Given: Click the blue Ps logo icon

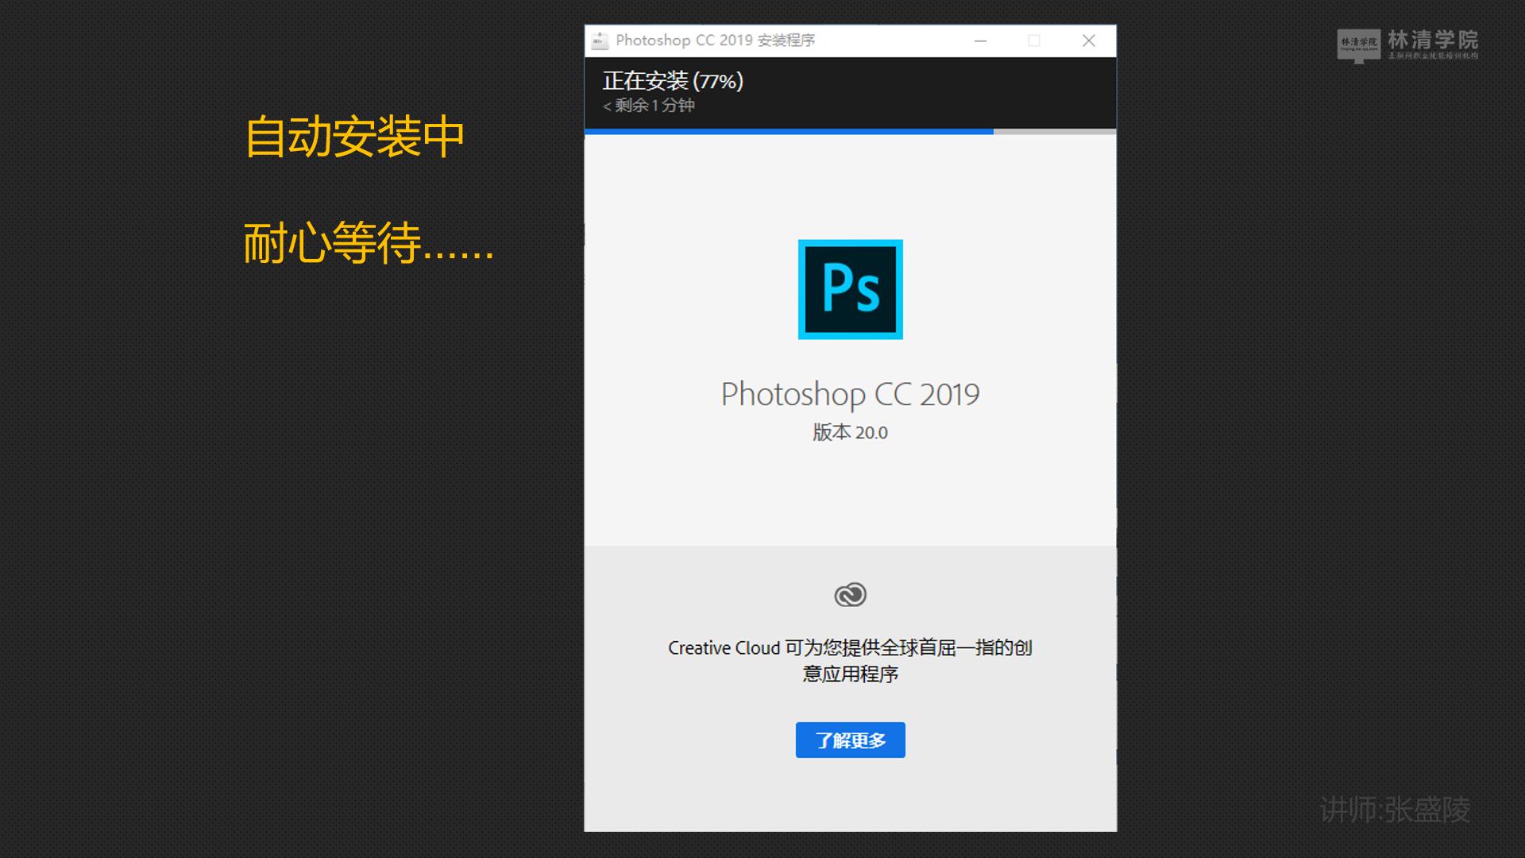Looking at the screenshot, I should point(850,290).
